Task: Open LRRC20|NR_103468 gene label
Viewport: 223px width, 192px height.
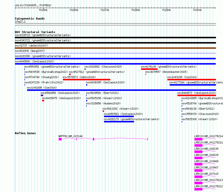Action: click(206, 161)
